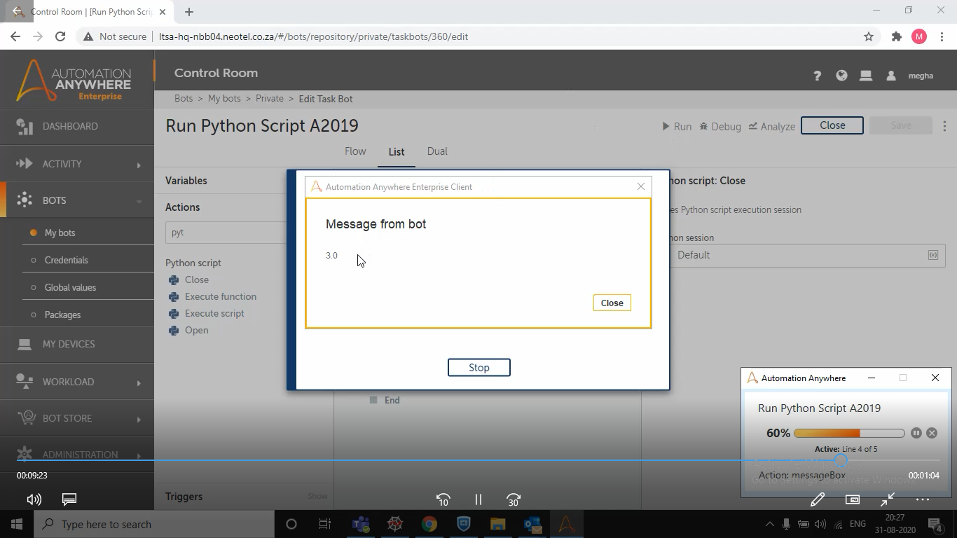This screenshot has width=957, height=538.
Task: Pause the running bot in progress window
Action: click(x=916, y=433)
